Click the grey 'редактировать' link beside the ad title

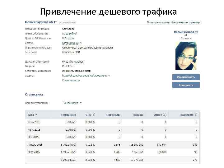pyautogui.click(x=68, y=22)
